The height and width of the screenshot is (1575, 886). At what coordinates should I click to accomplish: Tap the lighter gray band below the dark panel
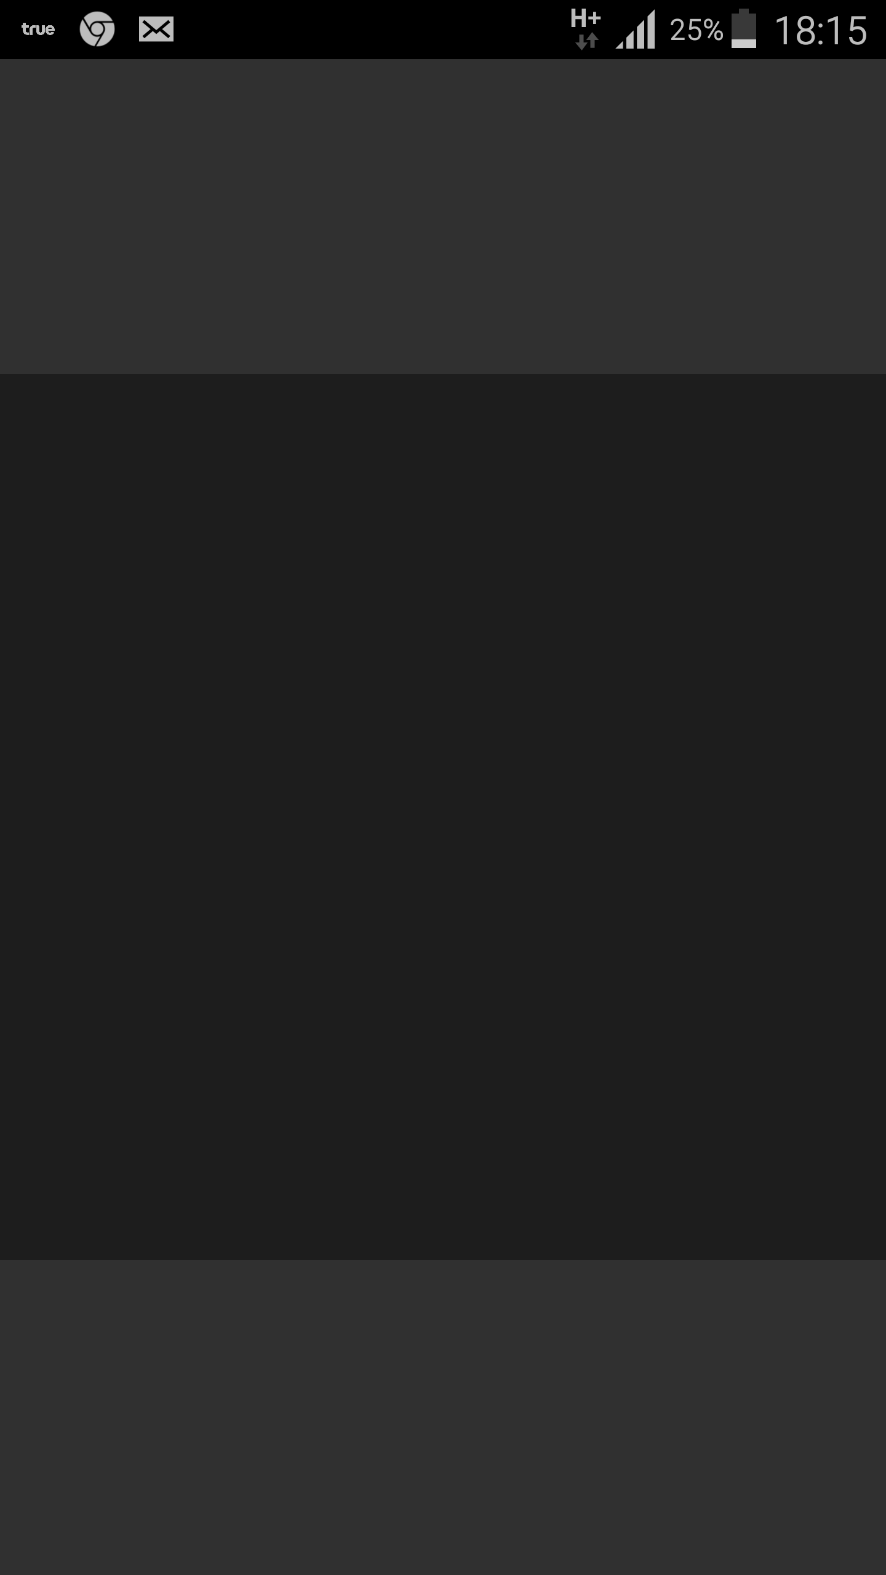tap(443, 1417)
